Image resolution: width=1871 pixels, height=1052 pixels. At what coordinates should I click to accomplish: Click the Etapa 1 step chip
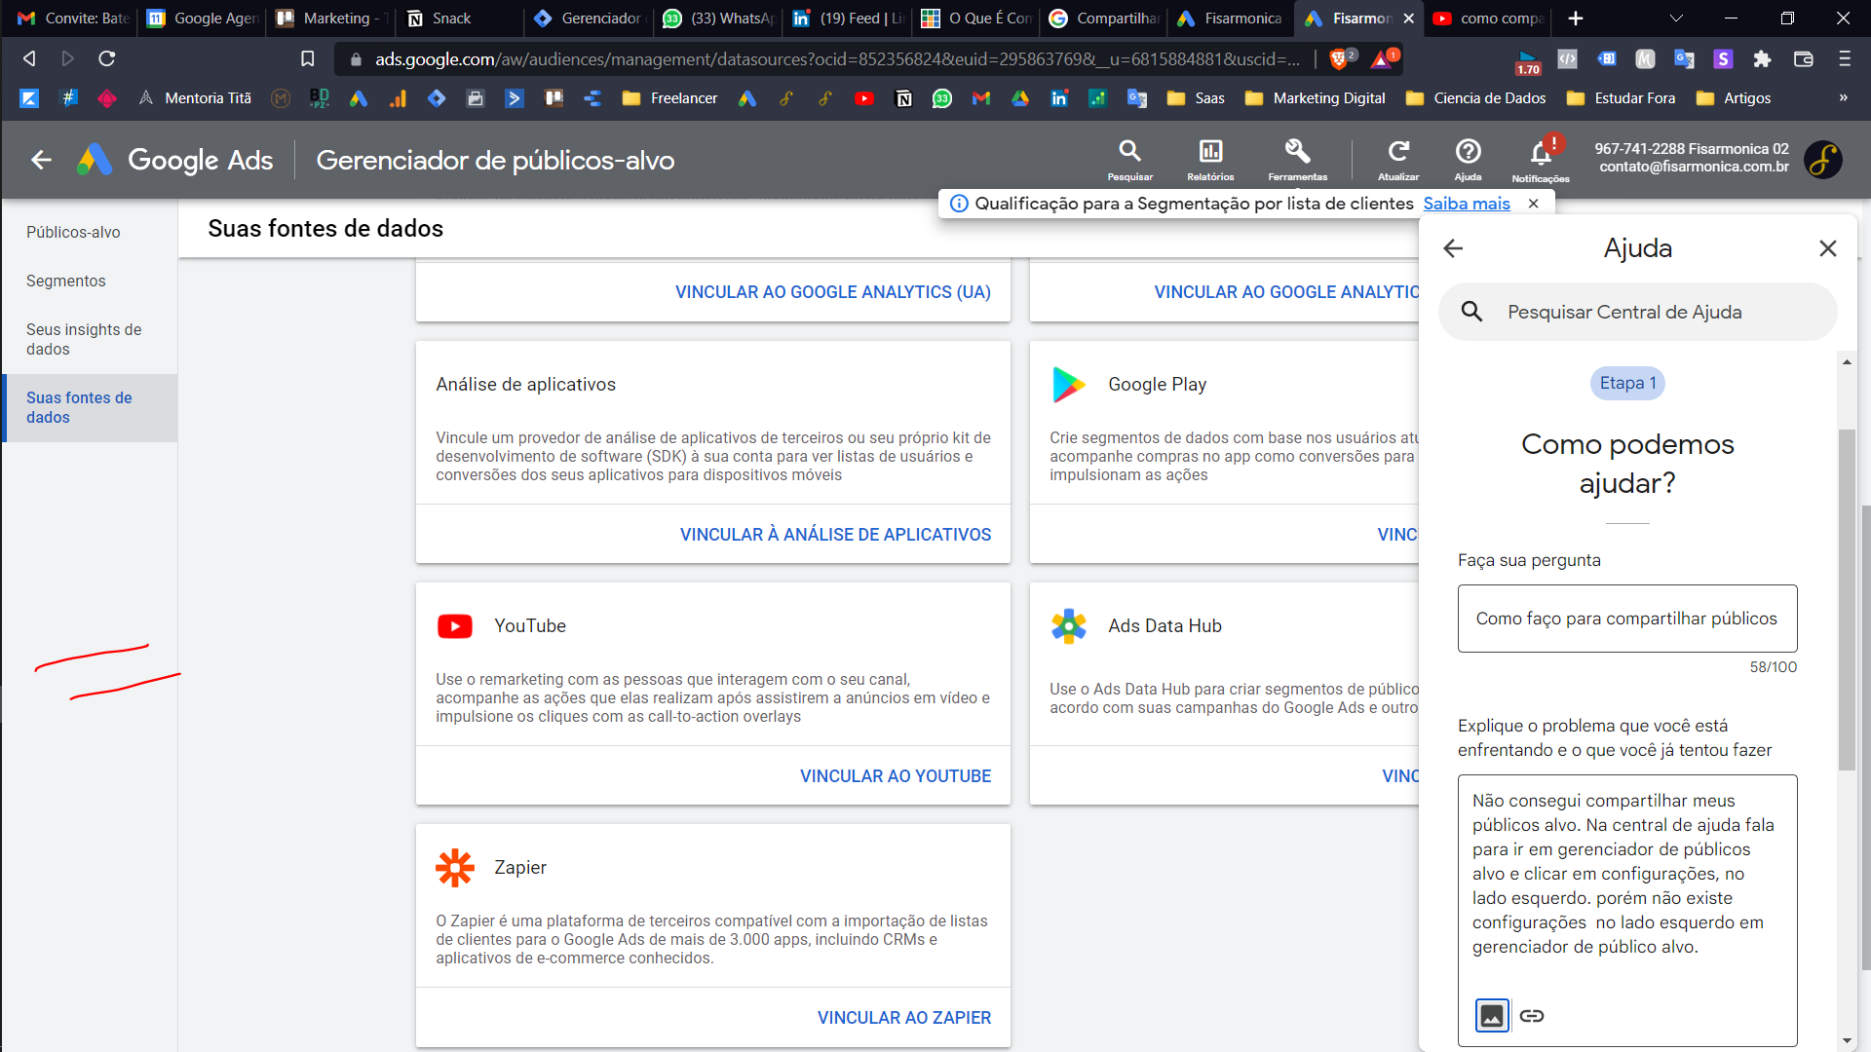(x=1627, y=383)
